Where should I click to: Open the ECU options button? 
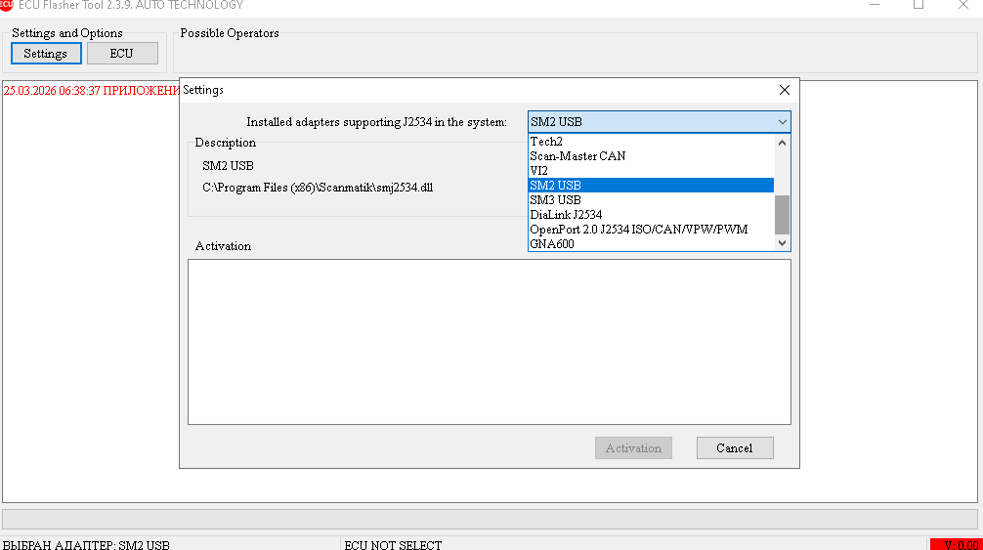tap(121, 54)
